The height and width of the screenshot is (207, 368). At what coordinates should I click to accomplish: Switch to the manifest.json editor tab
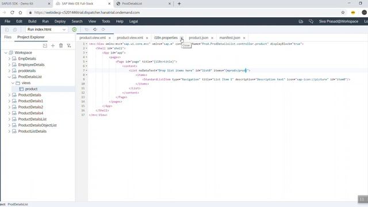230,38
